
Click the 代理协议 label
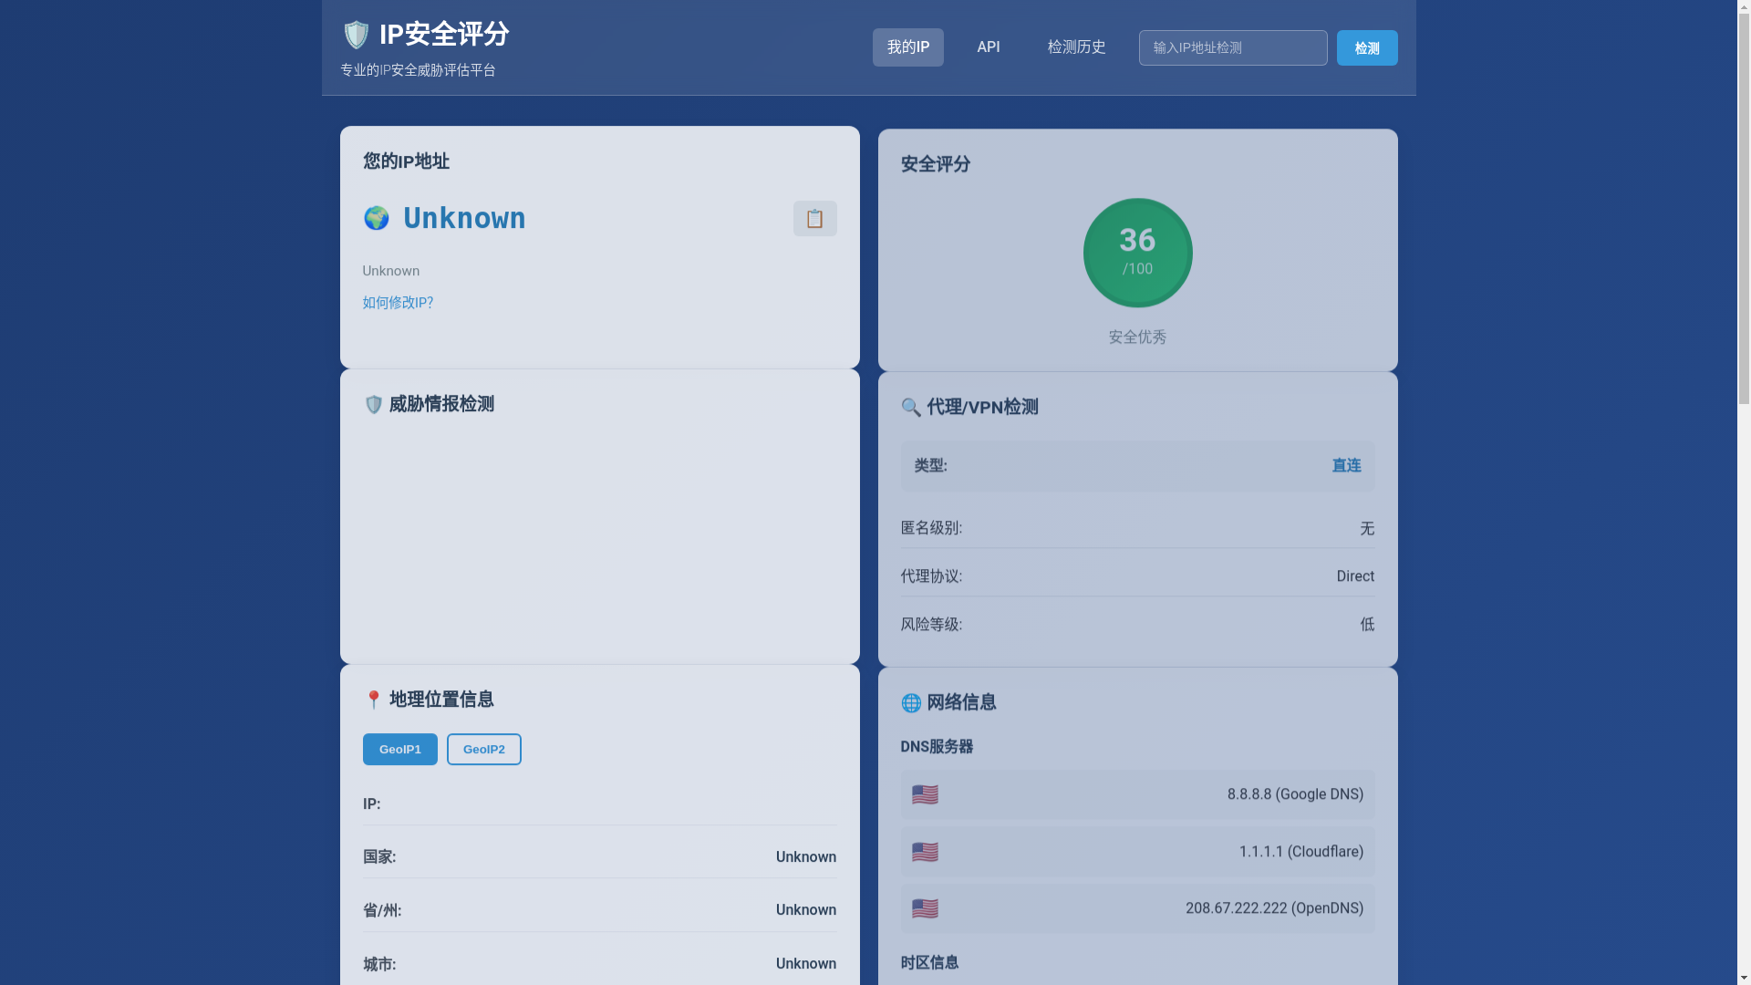[x=931, y=576]
